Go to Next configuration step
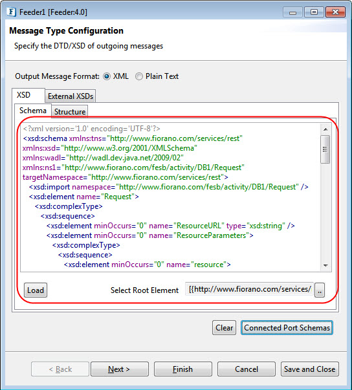Image resolution: width=352 pixels, height=390 pixels. click(120, 369)
